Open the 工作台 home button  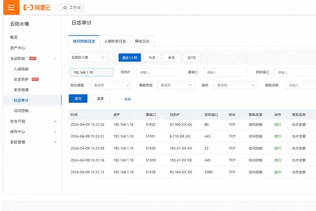[x=72, y=7]
